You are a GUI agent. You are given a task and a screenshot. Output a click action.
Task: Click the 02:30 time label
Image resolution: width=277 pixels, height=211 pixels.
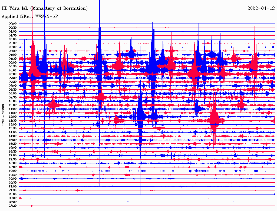click(x=12, y=43)
